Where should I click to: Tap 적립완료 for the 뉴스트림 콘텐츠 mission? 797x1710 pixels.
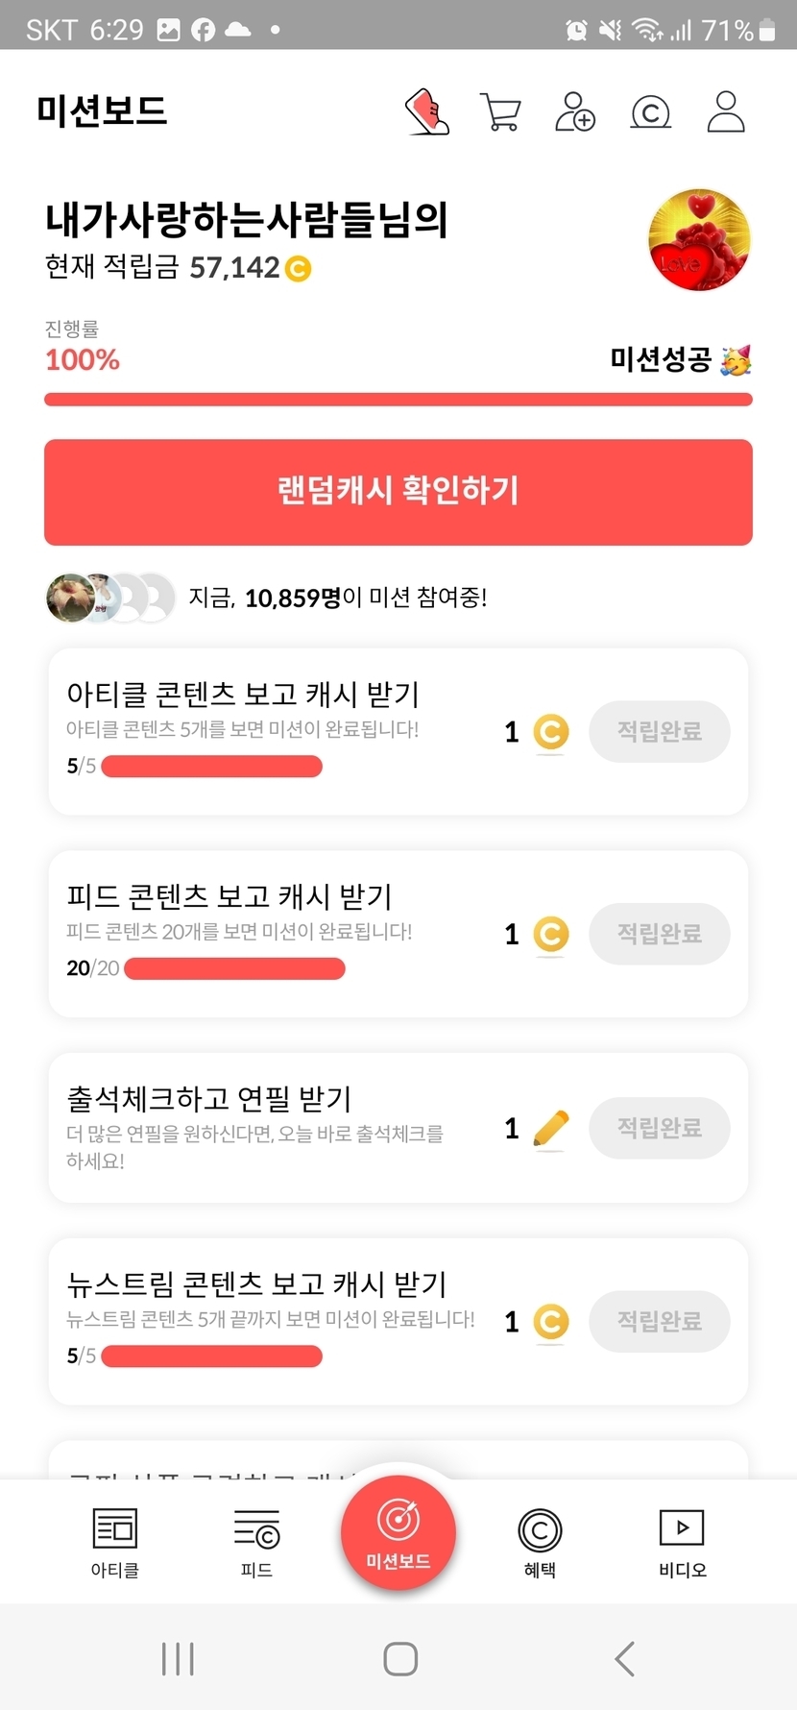click(660, 1322)
